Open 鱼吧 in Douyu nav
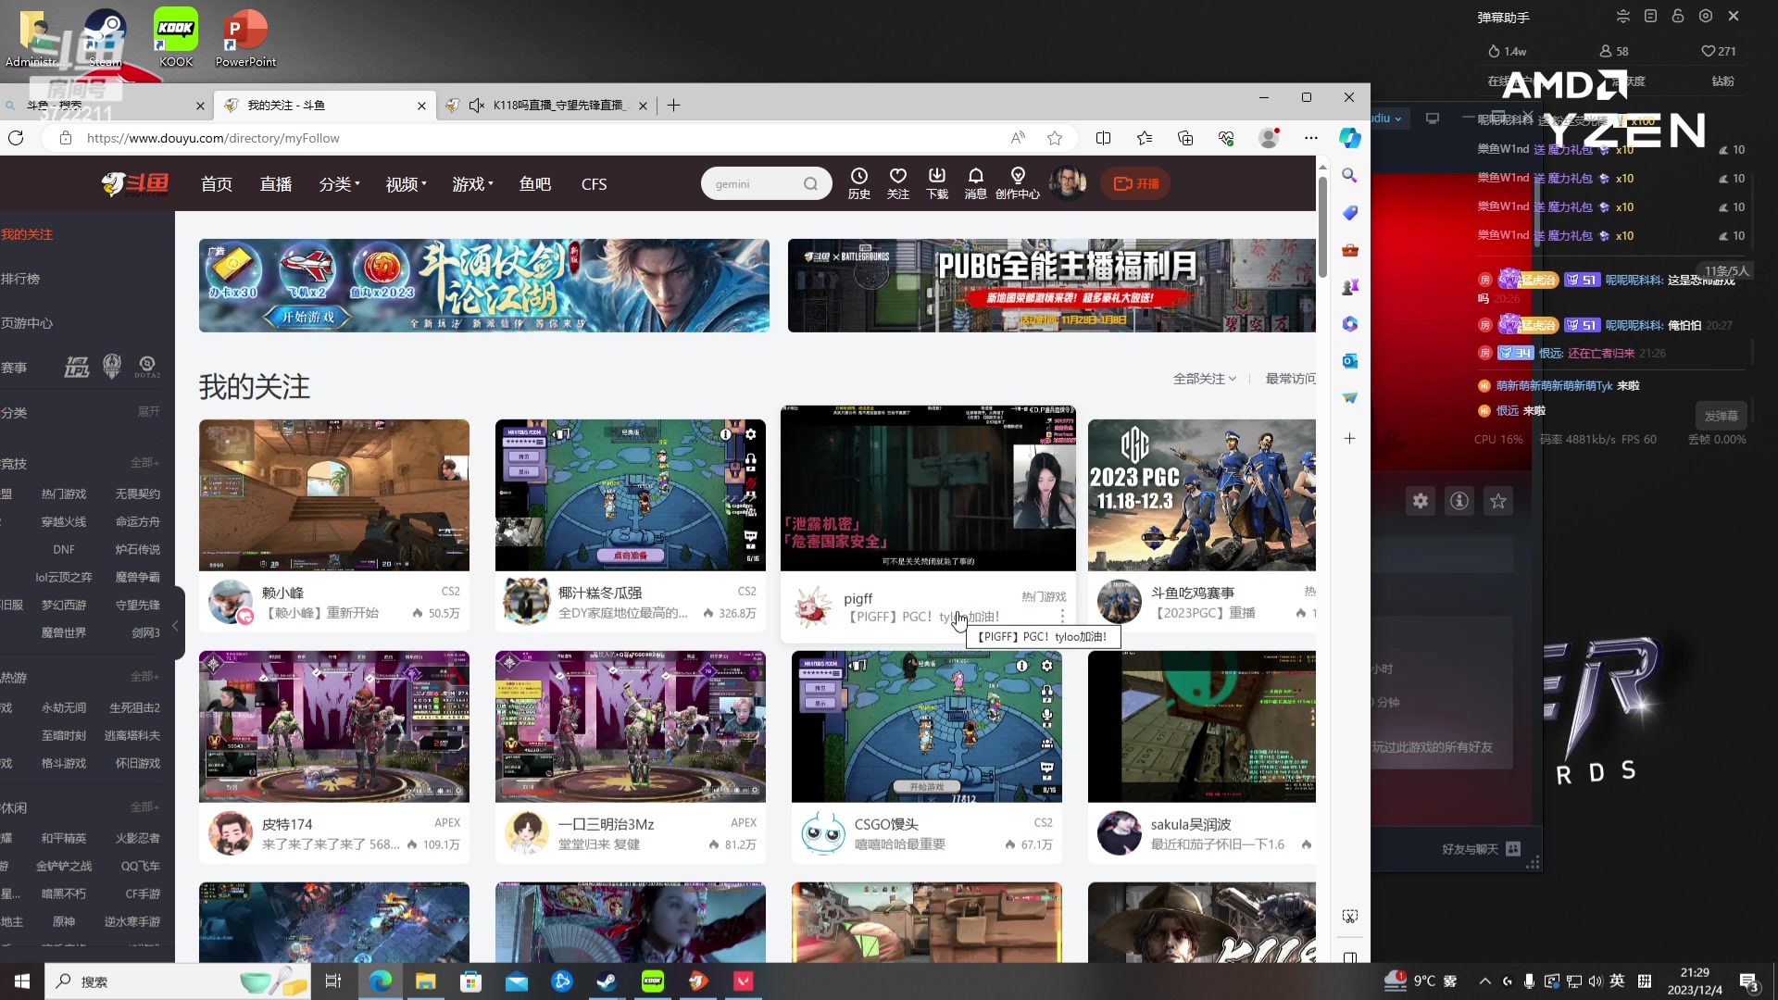The height and width of the screenshot is (1000, 1778). pos(534,184)
